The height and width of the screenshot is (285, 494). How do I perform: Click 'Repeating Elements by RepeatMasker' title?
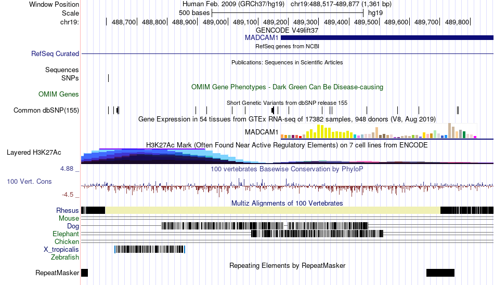tap(288, 265)
